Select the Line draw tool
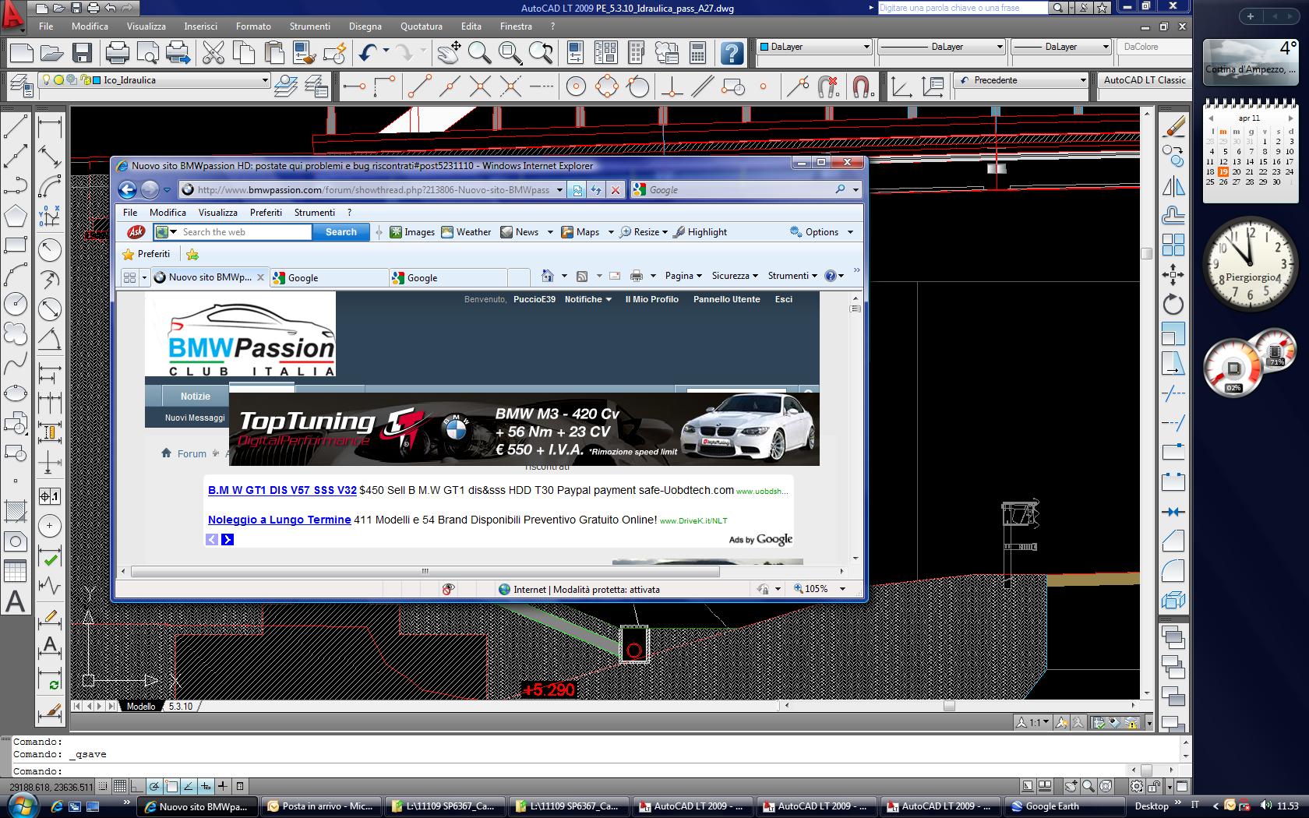The width and height of the screenshot is (1309, 818). click(x=16, y=126)
